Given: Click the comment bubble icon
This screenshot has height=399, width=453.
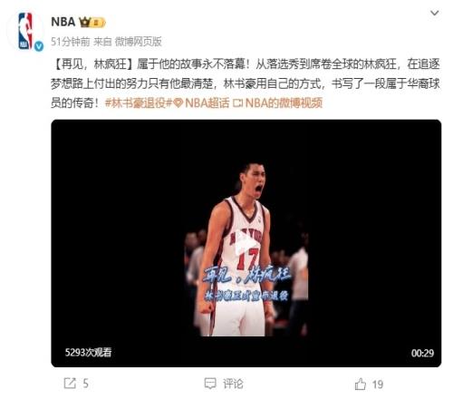Looking at the screenshot, I should pyautogui.click(x=210, y=384).
